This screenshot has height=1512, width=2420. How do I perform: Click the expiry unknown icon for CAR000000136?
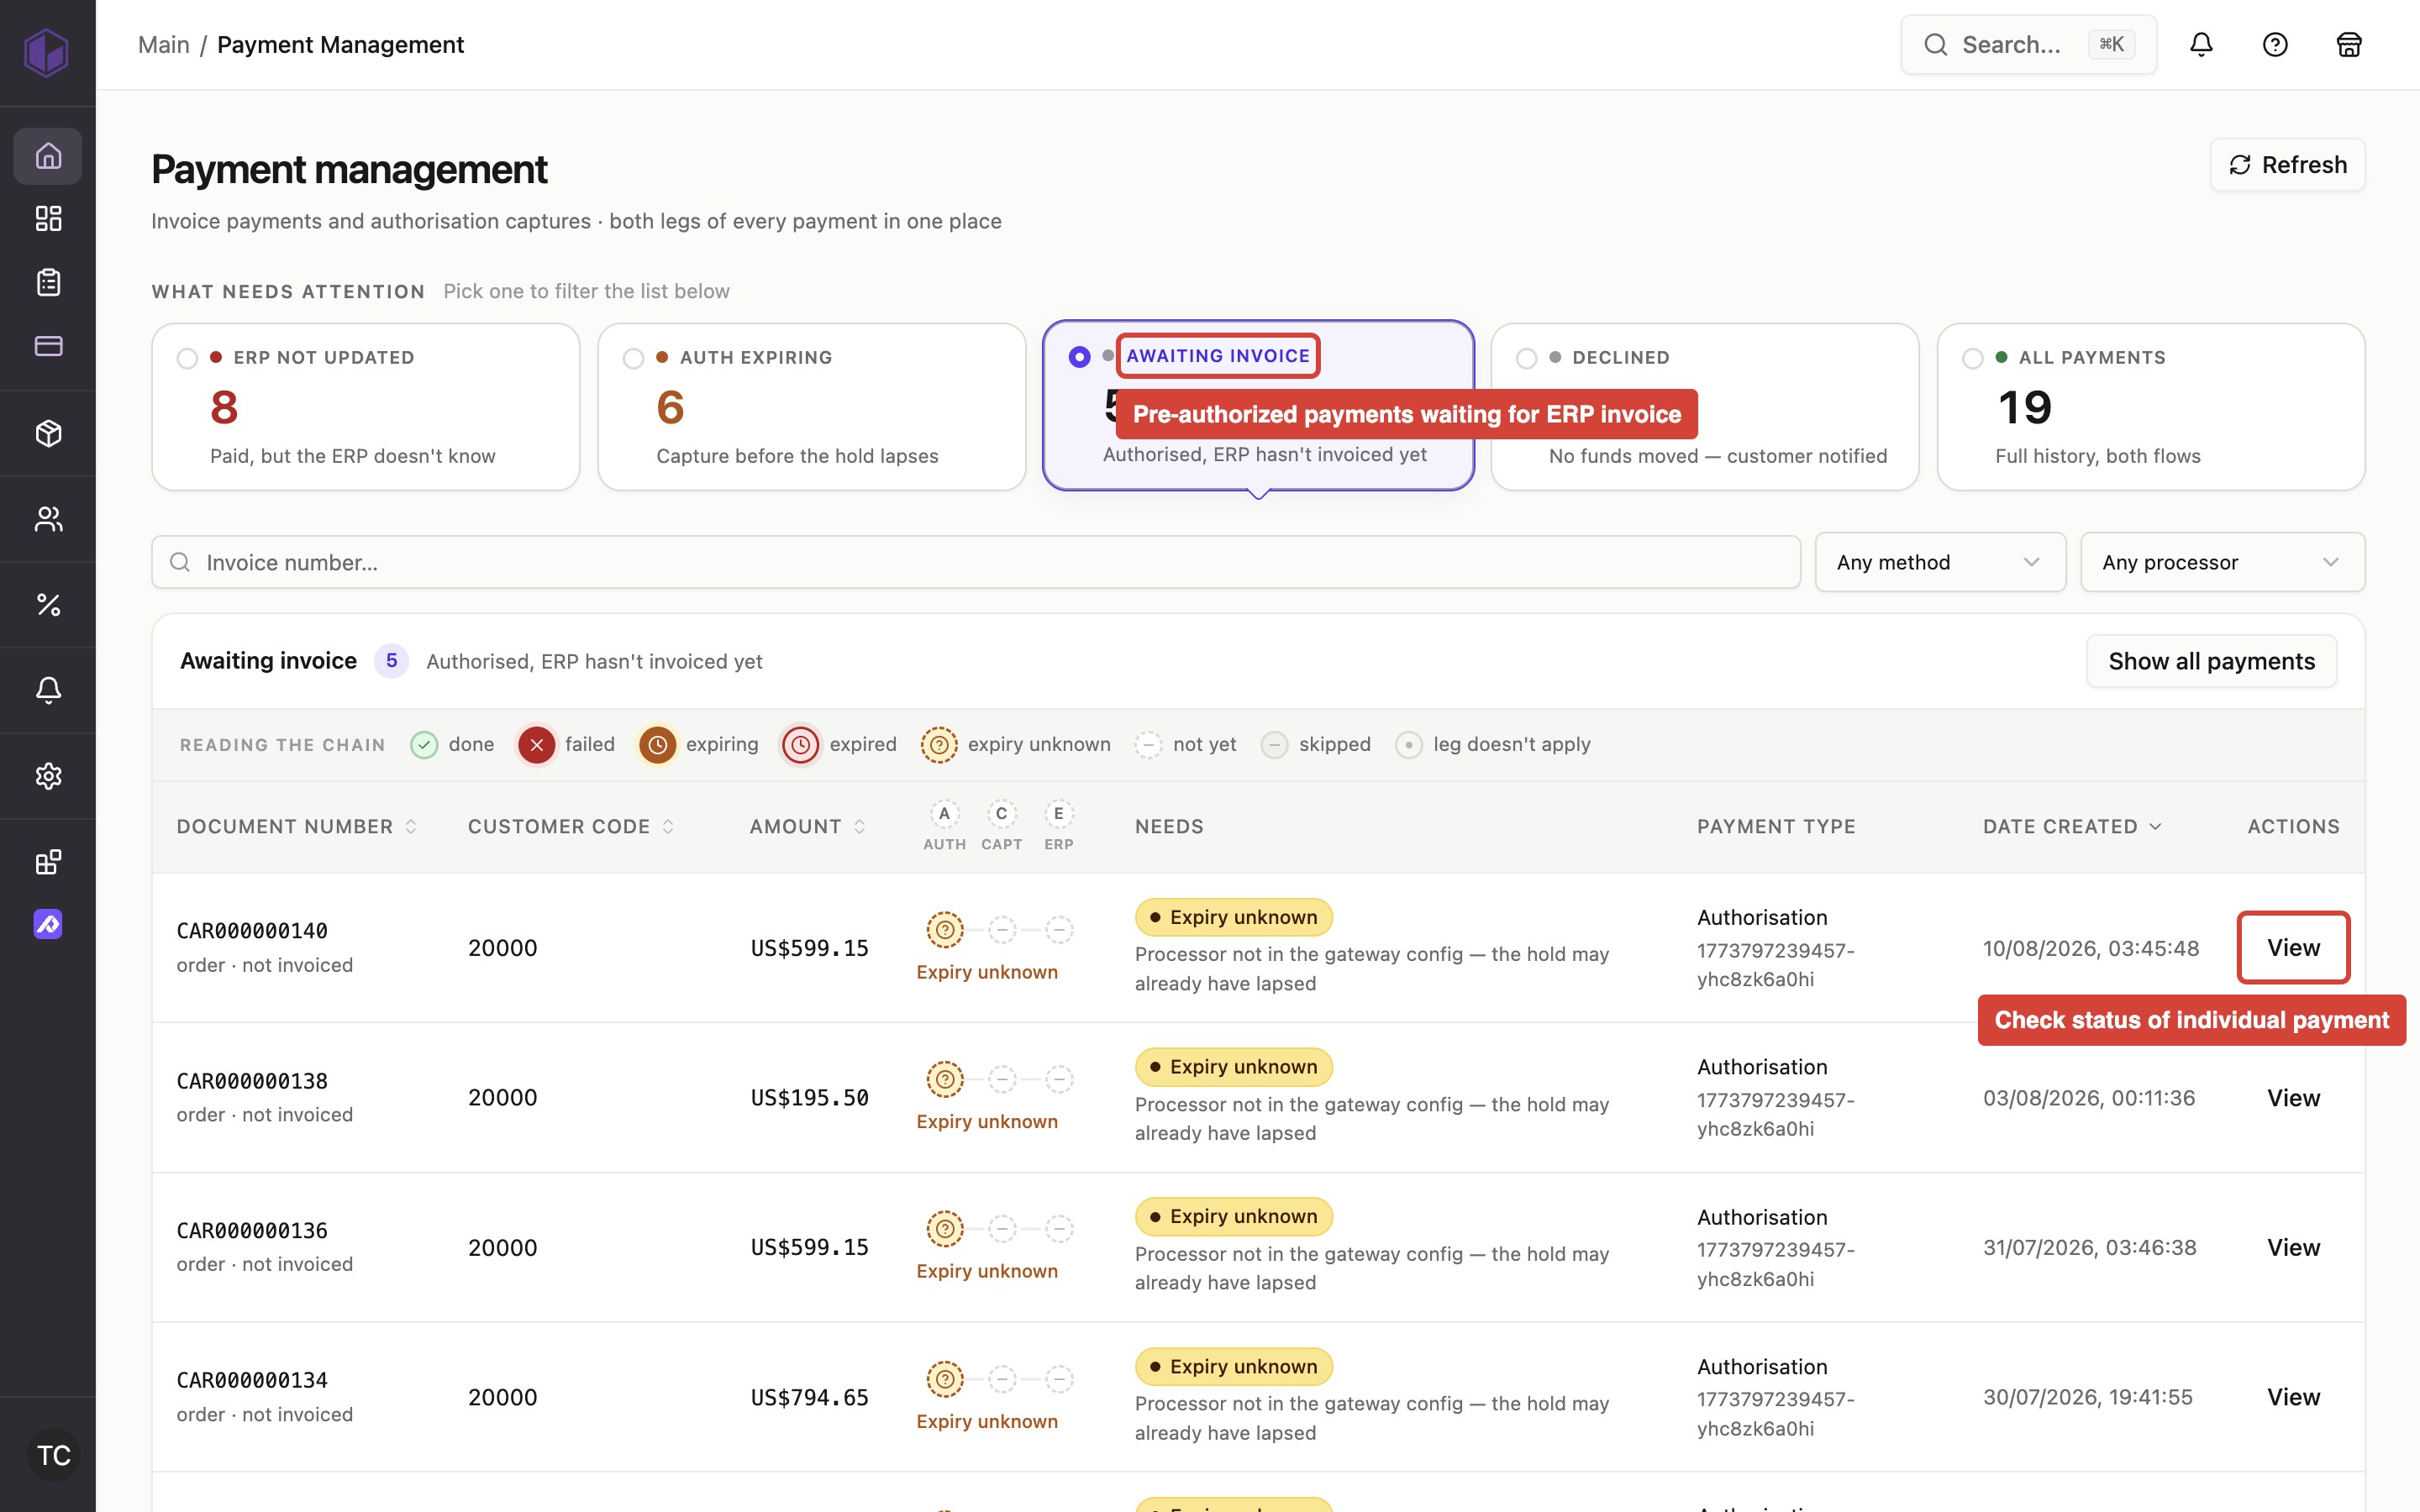[x=944, y=1229]
